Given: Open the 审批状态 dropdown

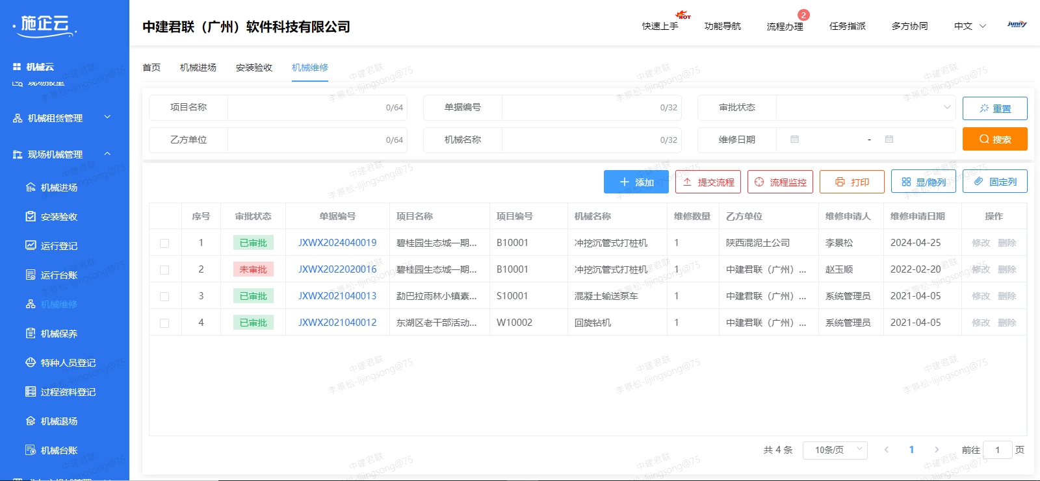Looking at the screenshot, I should pos(866,108).
